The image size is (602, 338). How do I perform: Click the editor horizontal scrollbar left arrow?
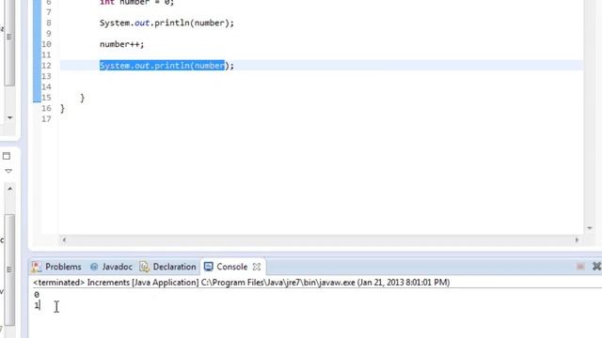point(64,240)
